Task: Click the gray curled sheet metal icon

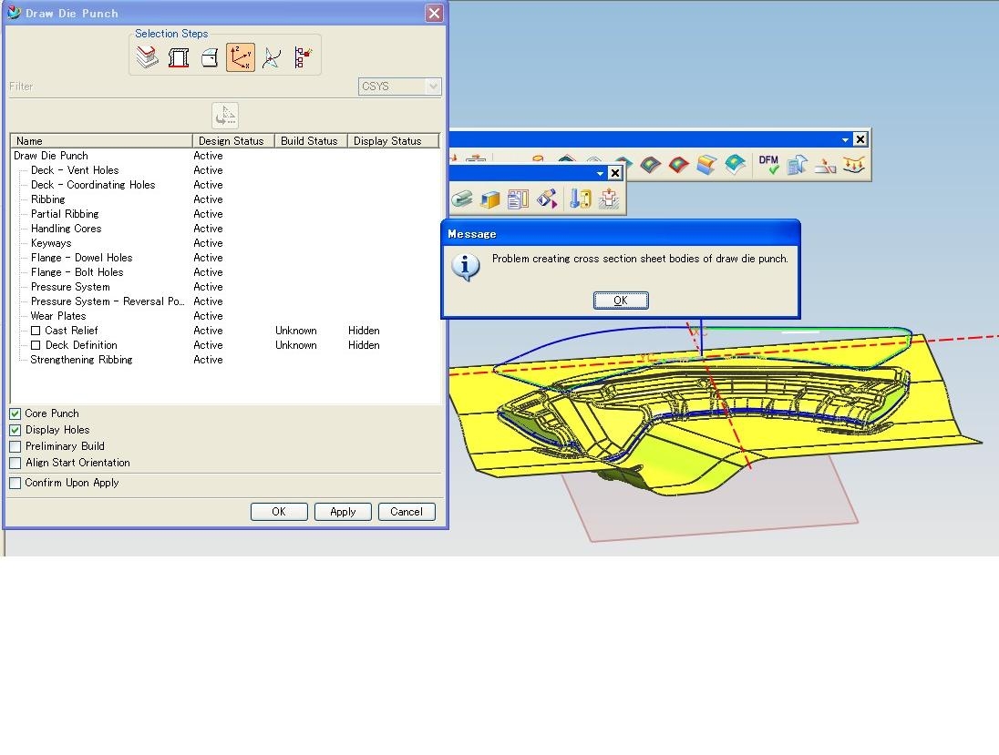Action: [x=462, y=199]
